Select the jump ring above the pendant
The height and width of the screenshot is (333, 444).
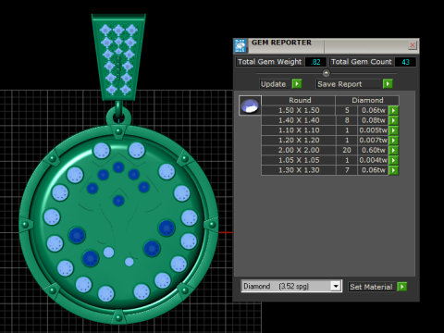pos(118,115)
